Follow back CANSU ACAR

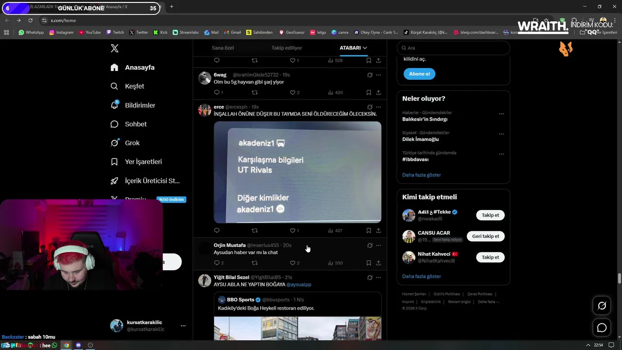485,236
